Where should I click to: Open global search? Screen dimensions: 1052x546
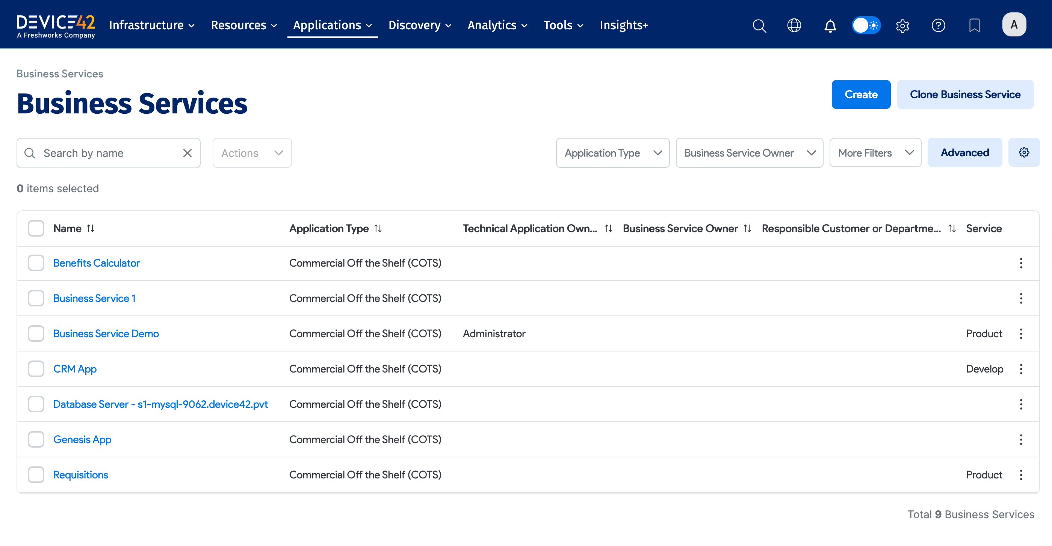point(759,25)
